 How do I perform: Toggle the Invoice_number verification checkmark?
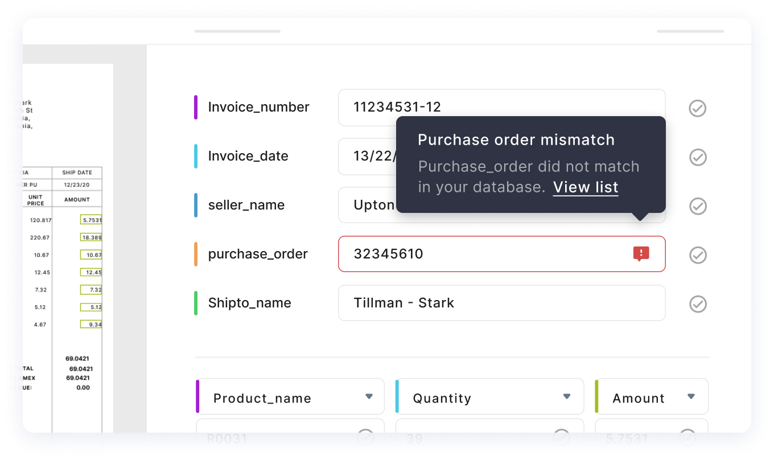697,108
